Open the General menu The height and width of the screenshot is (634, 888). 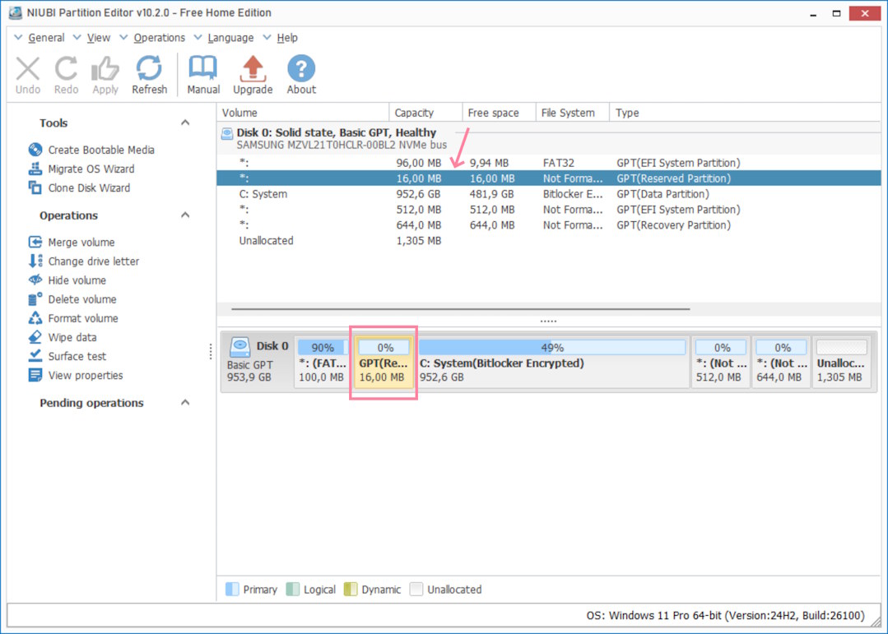coord(46,38)
